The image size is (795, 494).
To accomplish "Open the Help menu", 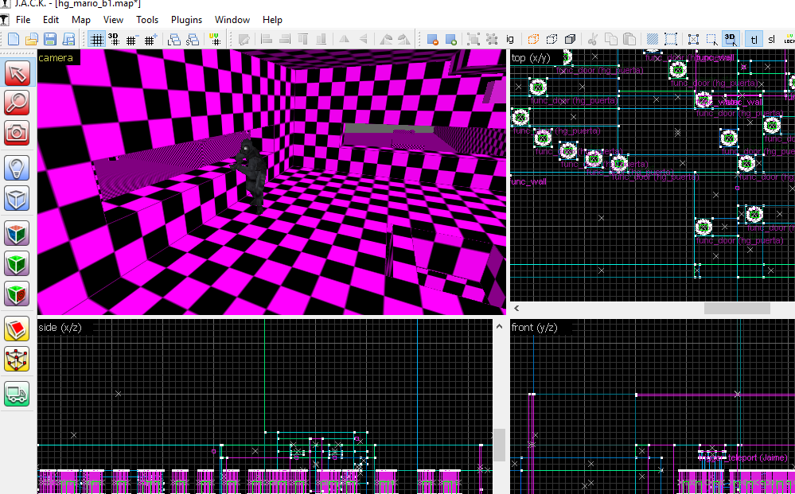I will coord(272,20).
